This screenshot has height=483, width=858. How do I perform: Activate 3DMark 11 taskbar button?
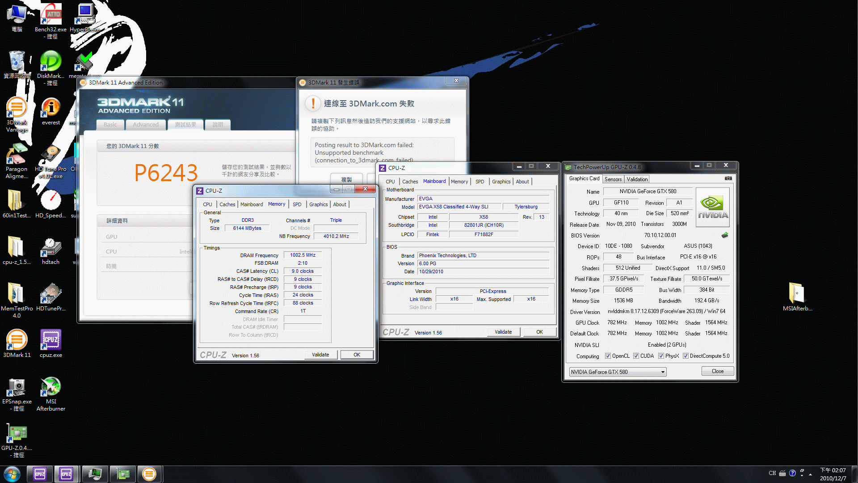(149, 474)
